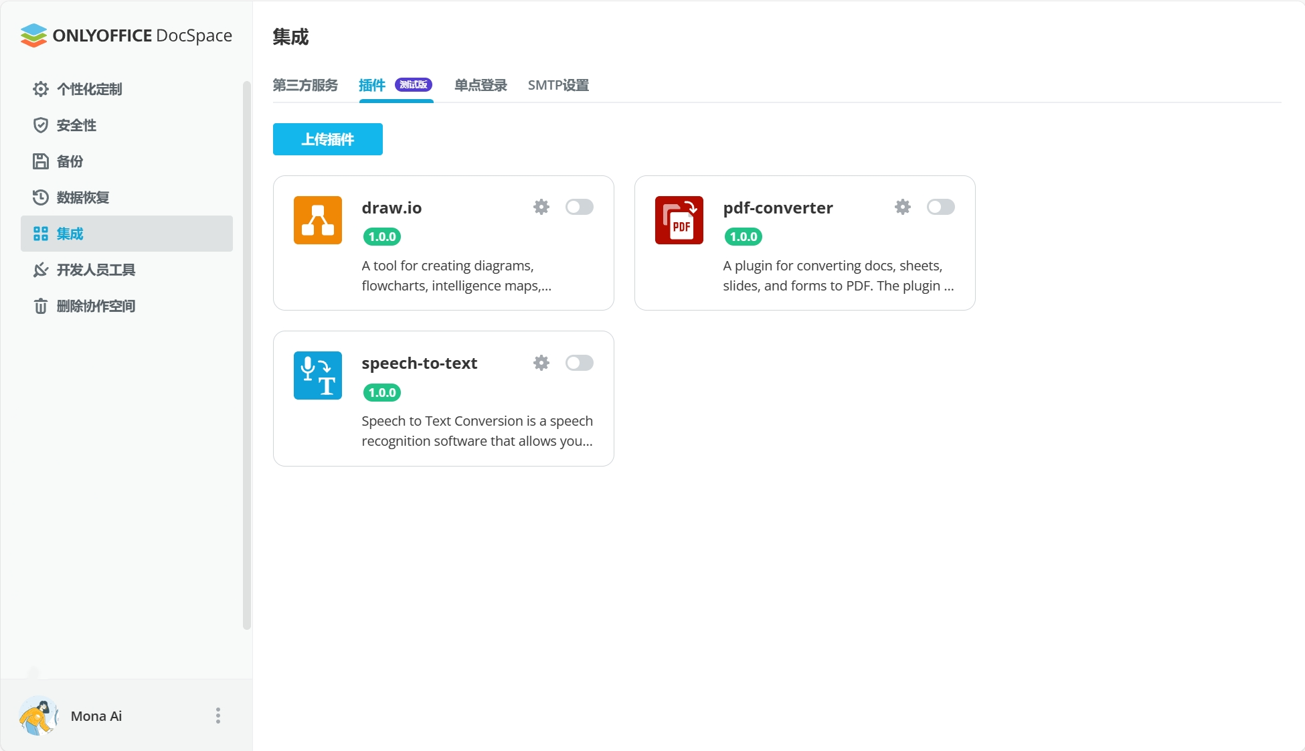Image resolution: width=1305 pixels, height=751 pixels.
Task: Switch to the 第三方服务 tab
Action: [305, 85]
